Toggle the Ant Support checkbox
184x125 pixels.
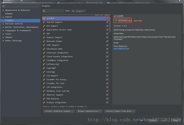(107, 26)
